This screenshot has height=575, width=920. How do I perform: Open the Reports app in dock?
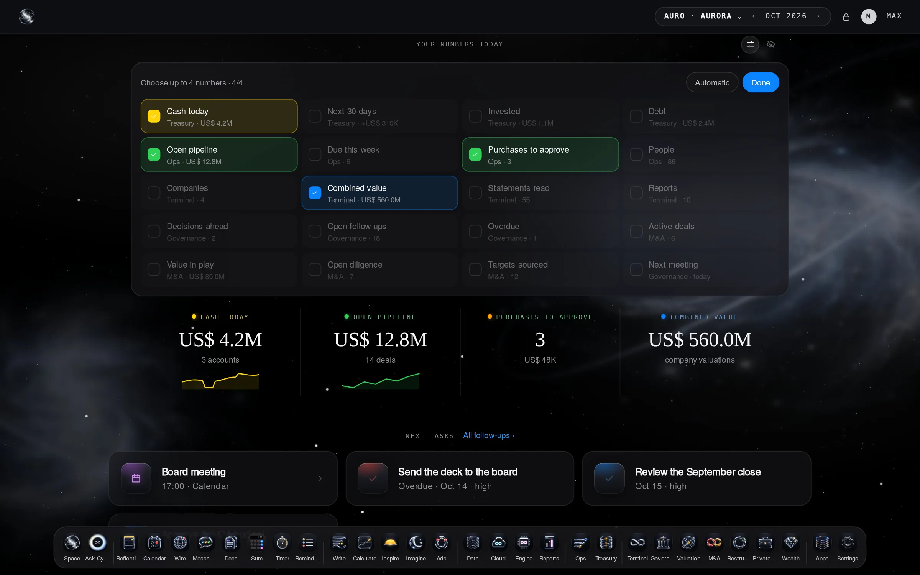(549, 547)
